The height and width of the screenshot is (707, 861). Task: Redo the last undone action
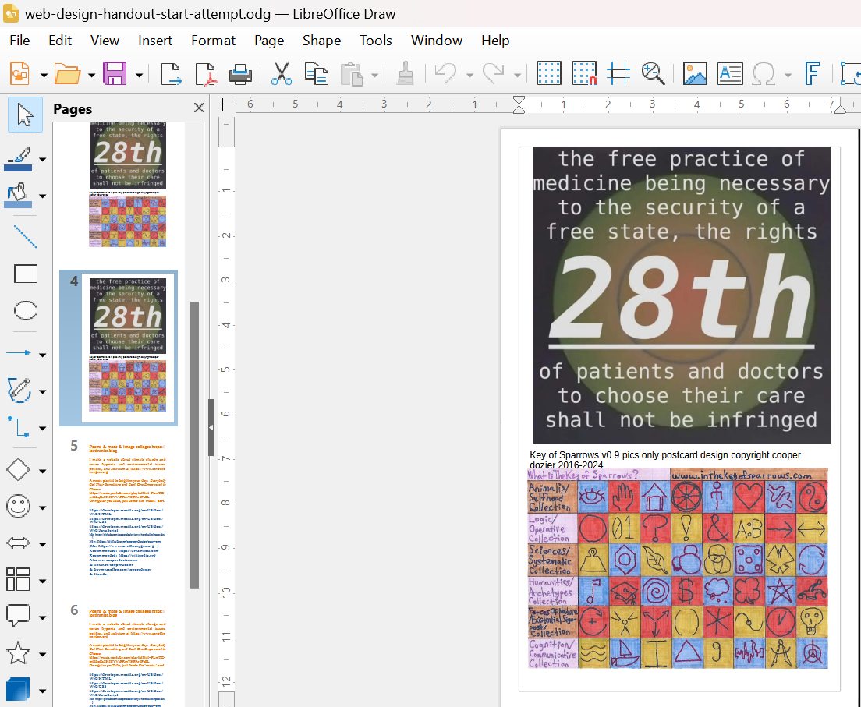(x=493, y=73)
